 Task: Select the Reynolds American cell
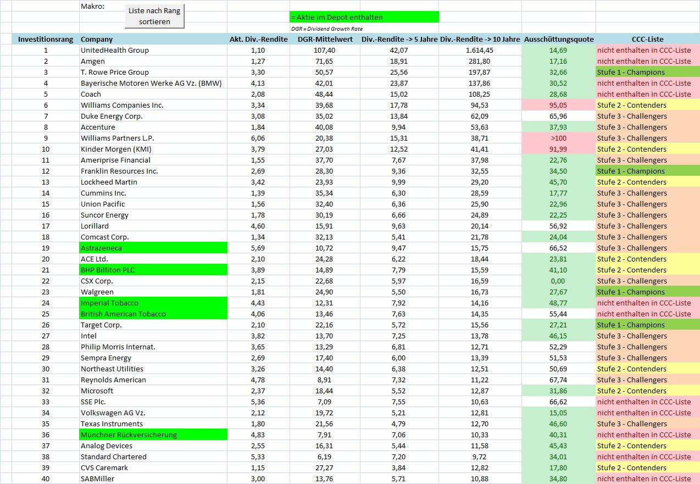coord(153,380)
